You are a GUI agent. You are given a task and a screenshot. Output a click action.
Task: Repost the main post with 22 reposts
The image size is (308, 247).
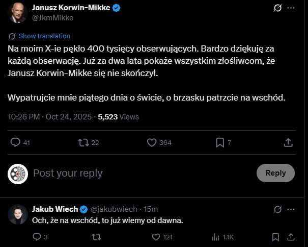(x=83, y=142)
